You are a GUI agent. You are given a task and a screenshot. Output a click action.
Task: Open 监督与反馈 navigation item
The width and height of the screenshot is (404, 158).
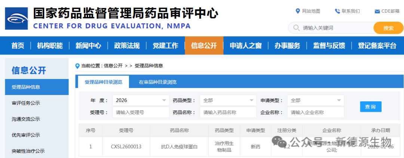tap(329, 46)
